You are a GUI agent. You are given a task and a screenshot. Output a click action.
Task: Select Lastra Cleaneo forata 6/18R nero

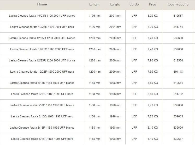pyautogui.click(x=42, y=94)
